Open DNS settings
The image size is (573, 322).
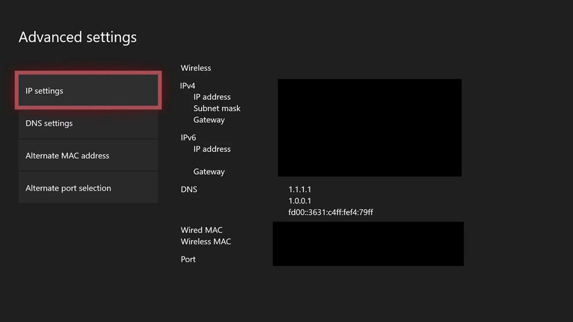pos(88,123)
